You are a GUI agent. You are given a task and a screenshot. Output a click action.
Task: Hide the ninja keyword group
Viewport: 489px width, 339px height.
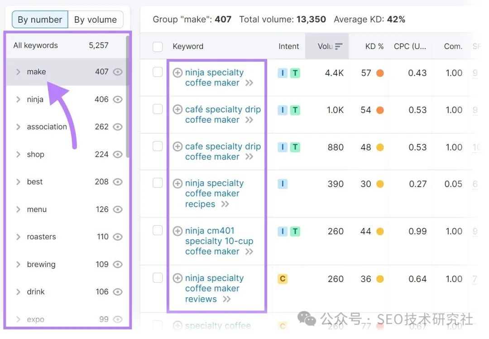(118, 99)
